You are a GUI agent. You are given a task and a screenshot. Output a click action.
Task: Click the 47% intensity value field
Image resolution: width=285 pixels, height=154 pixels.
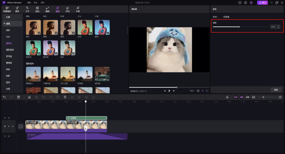click(x=273, y=27)
